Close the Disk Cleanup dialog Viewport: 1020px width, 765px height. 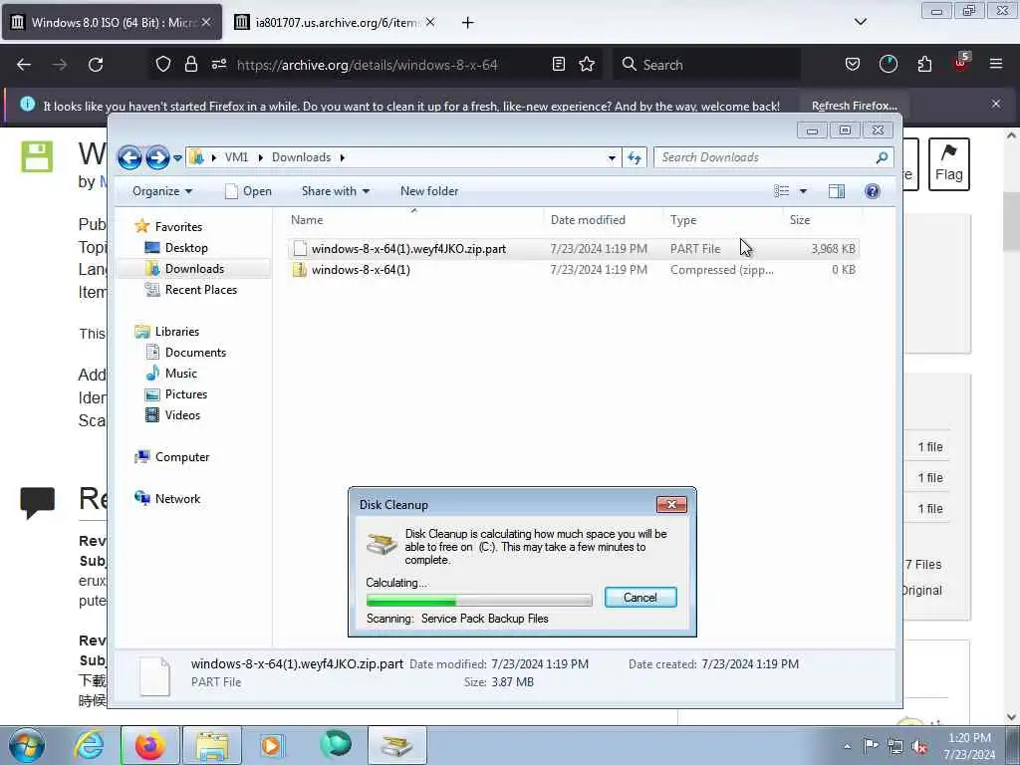pyautogui.click(x=671, y=504)
